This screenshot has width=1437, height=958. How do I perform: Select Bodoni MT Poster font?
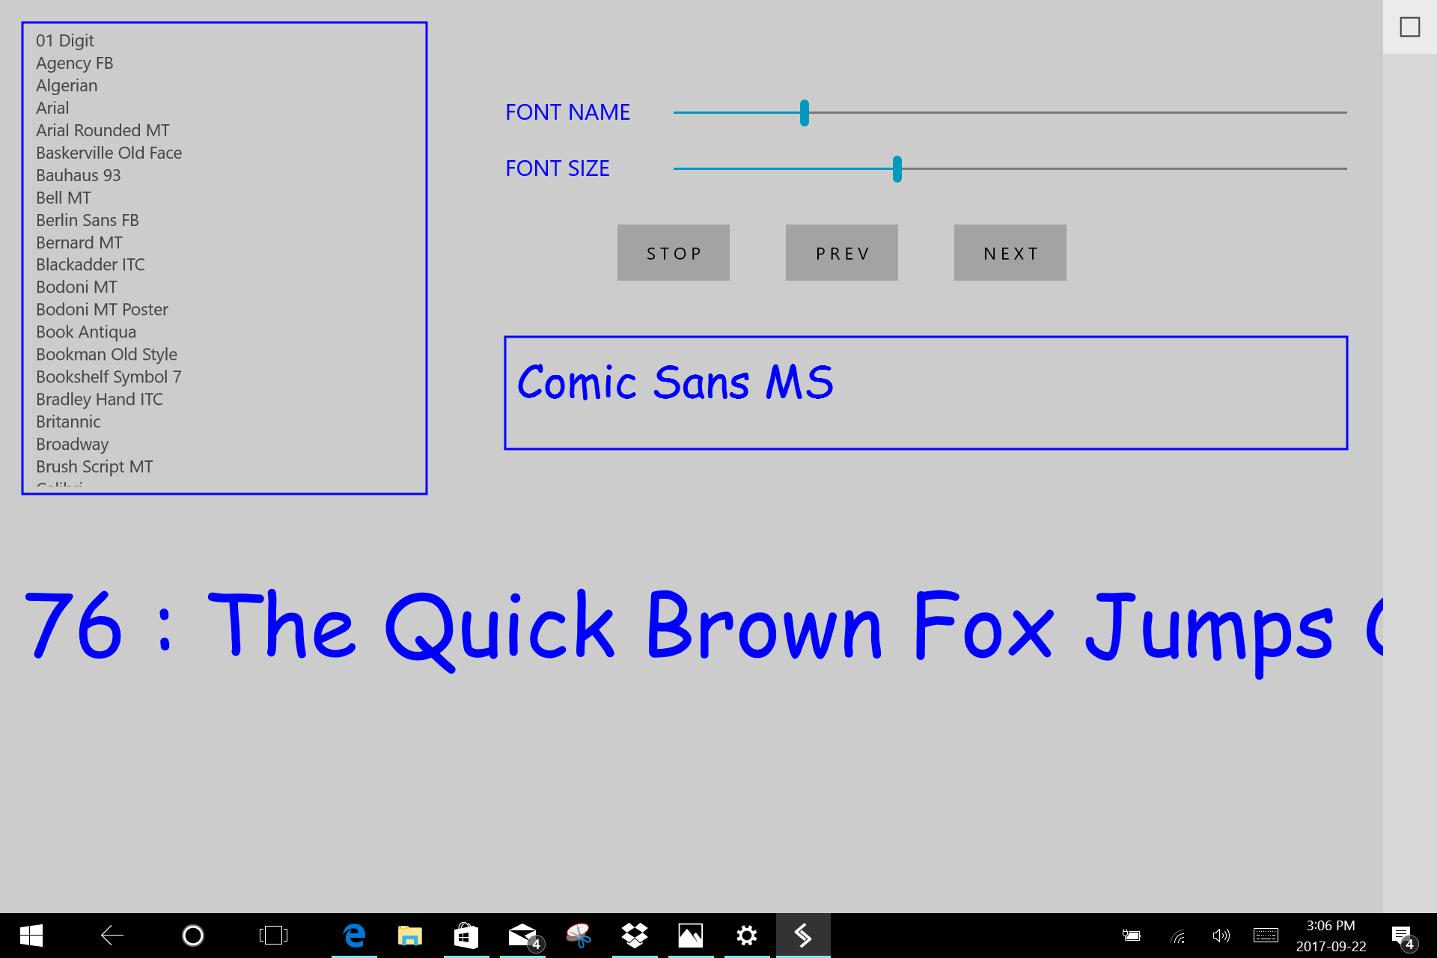point(102,309)
